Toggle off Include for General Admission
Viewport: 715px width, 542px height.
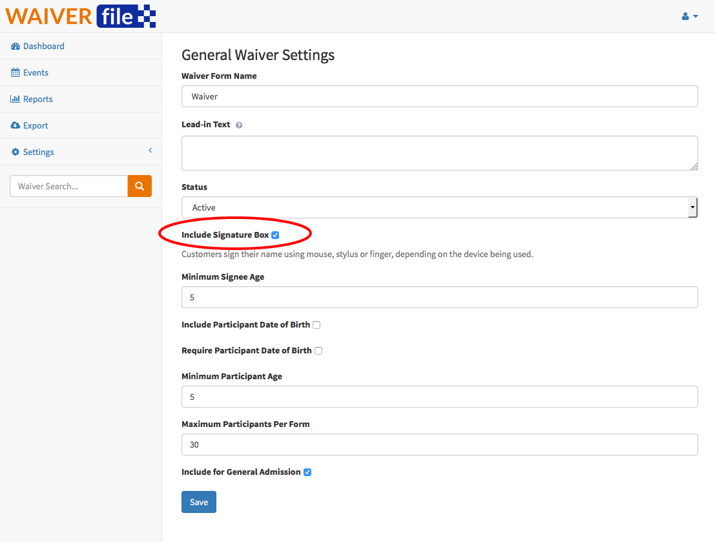307,472
